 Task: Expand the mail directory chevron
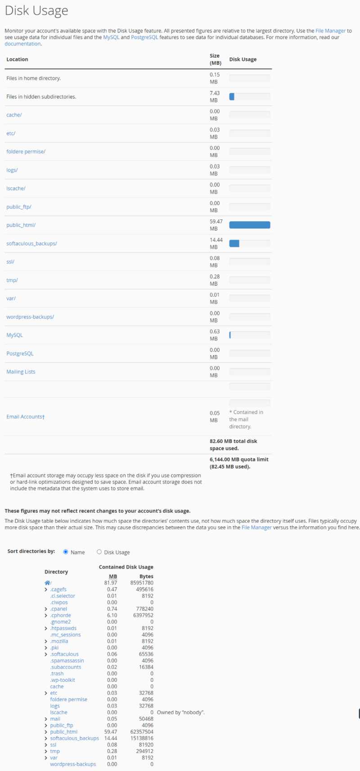pos(46,719)
